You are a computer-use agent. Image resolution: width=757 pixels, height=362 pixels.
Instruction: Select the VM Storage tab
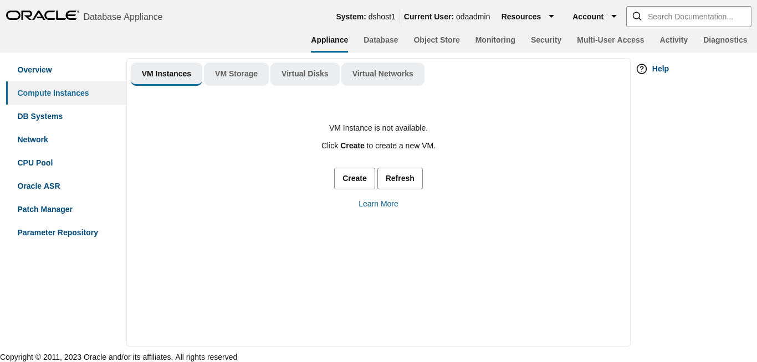click(236, 74)
